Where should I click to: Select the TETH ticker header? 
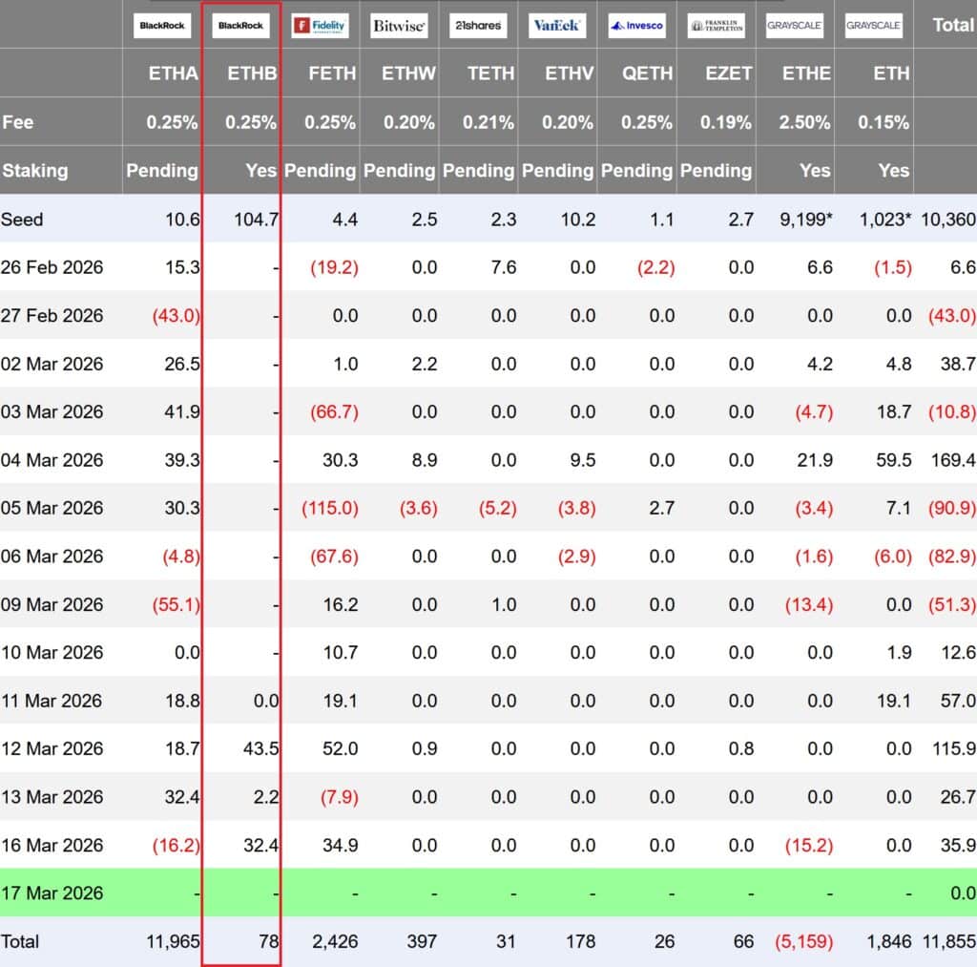click(x=491, y=74)
